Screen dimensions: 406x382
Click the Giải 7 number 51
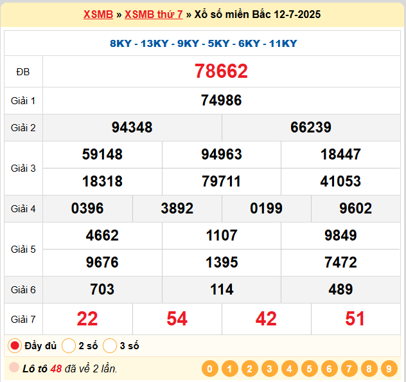click(355, 319)
